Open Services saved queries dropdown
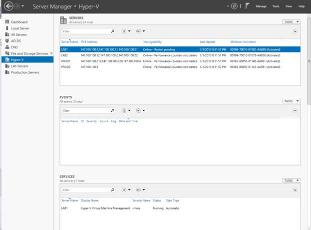This screenshot has height=230, width=311. (x=140, y=190)
